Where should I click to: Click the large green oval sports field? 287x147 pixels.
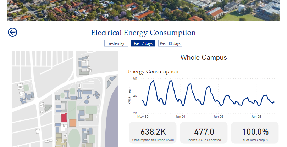(74, 138)
